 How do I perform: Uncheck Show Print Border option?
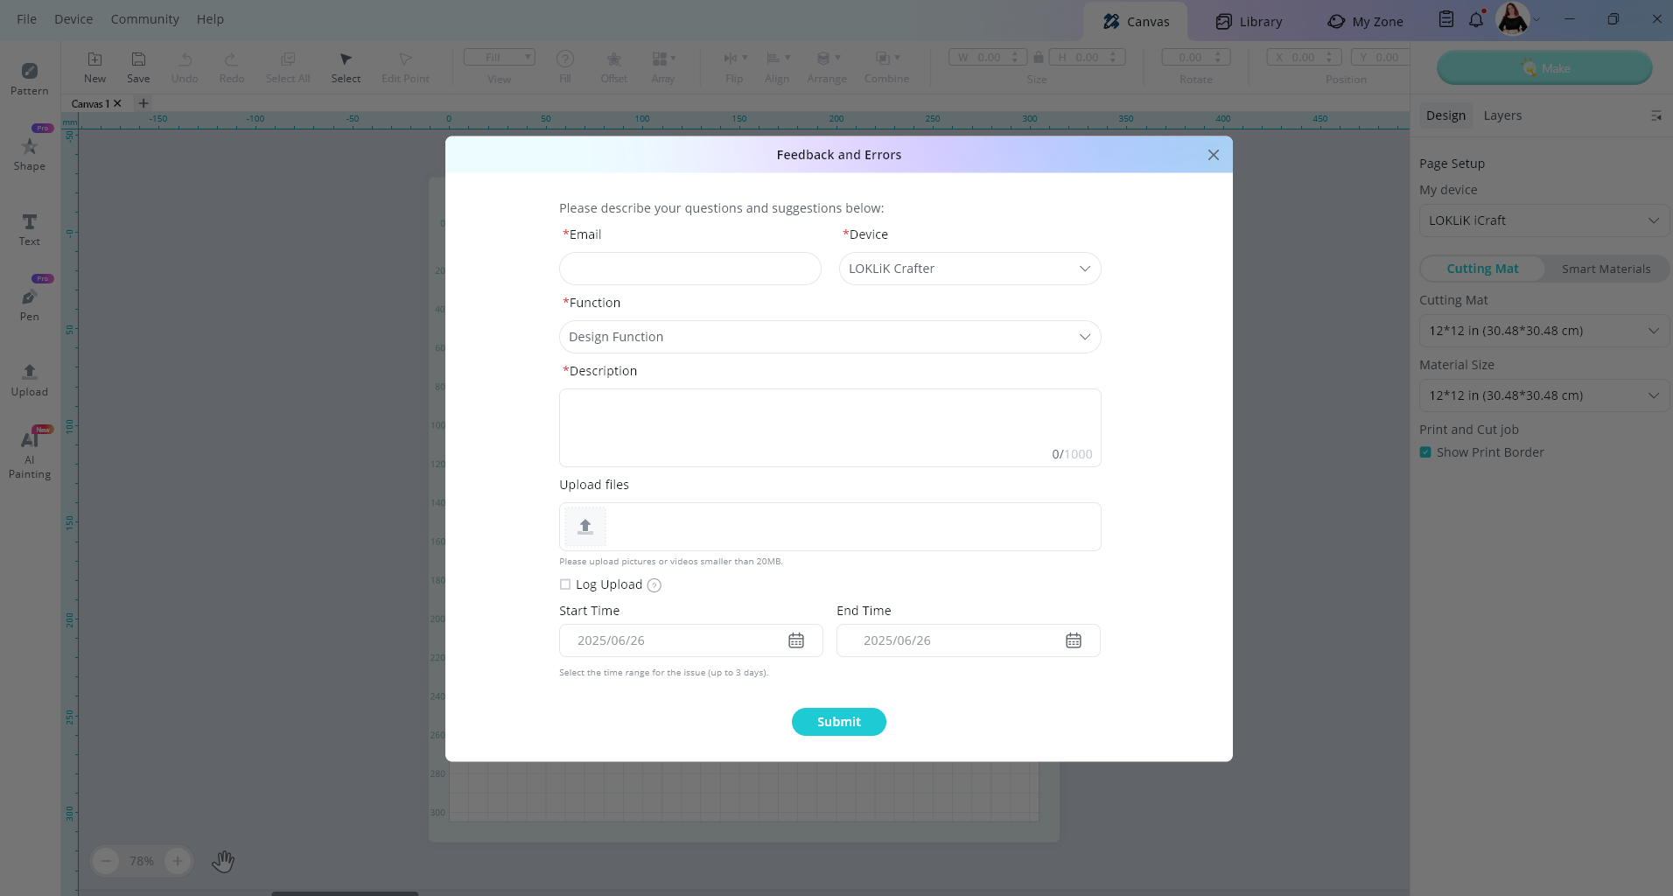point(1425,452)
